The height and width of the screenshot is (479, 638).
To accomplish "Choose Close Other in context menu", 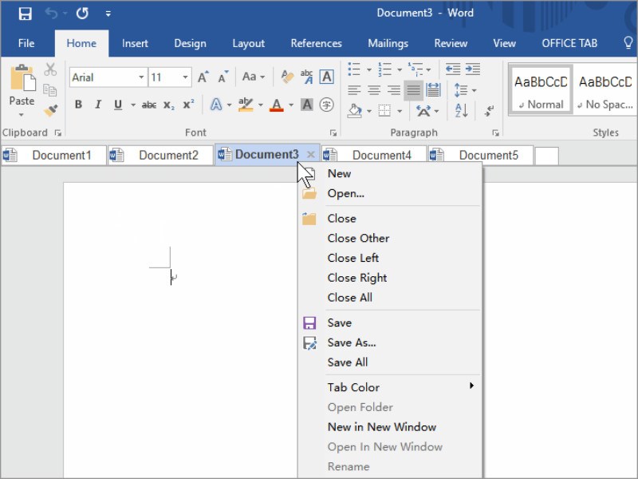I will [x=358, y=238].
